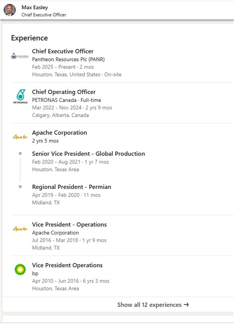Select the Vice President Operations role at bp
Viewport: 234px width, 324px height.
click(x=67, y=265)
